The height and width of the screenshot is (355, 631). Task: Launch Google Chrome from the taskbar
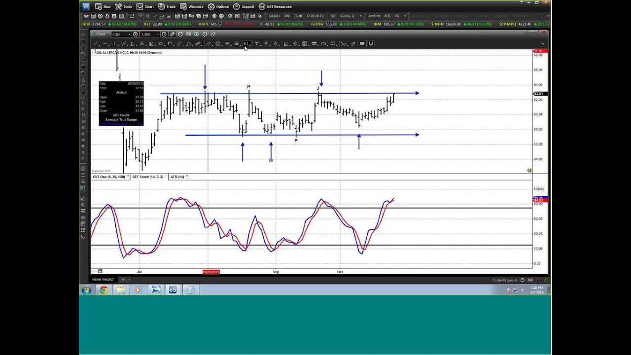coord(104,290)
